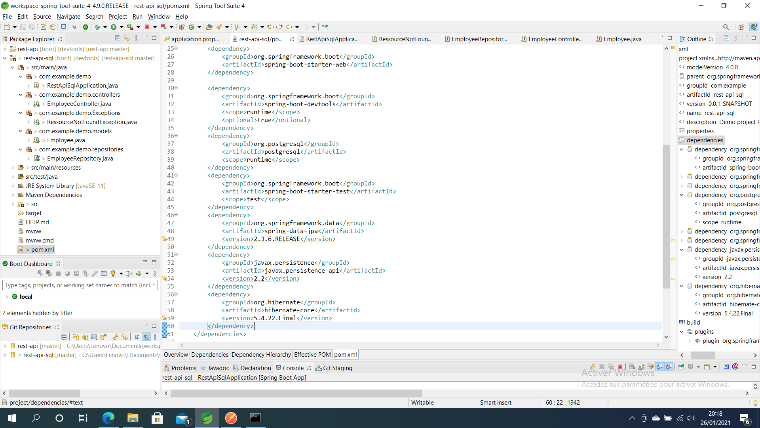Switch to the Problems view tab
760x428 pixels.
pyautogui.click(x=180, y=368)
